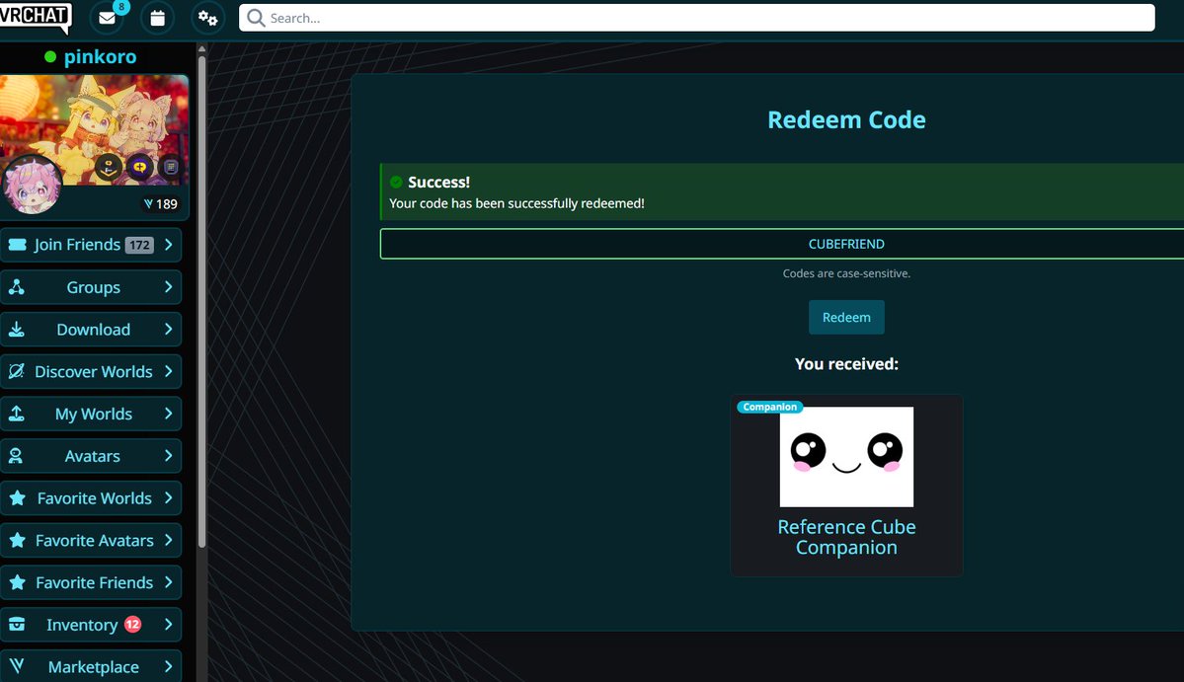Click the Favorite Friends star icon
Image resolution: width=1184 pixels, height=682 pixels.
coord(18,582)
